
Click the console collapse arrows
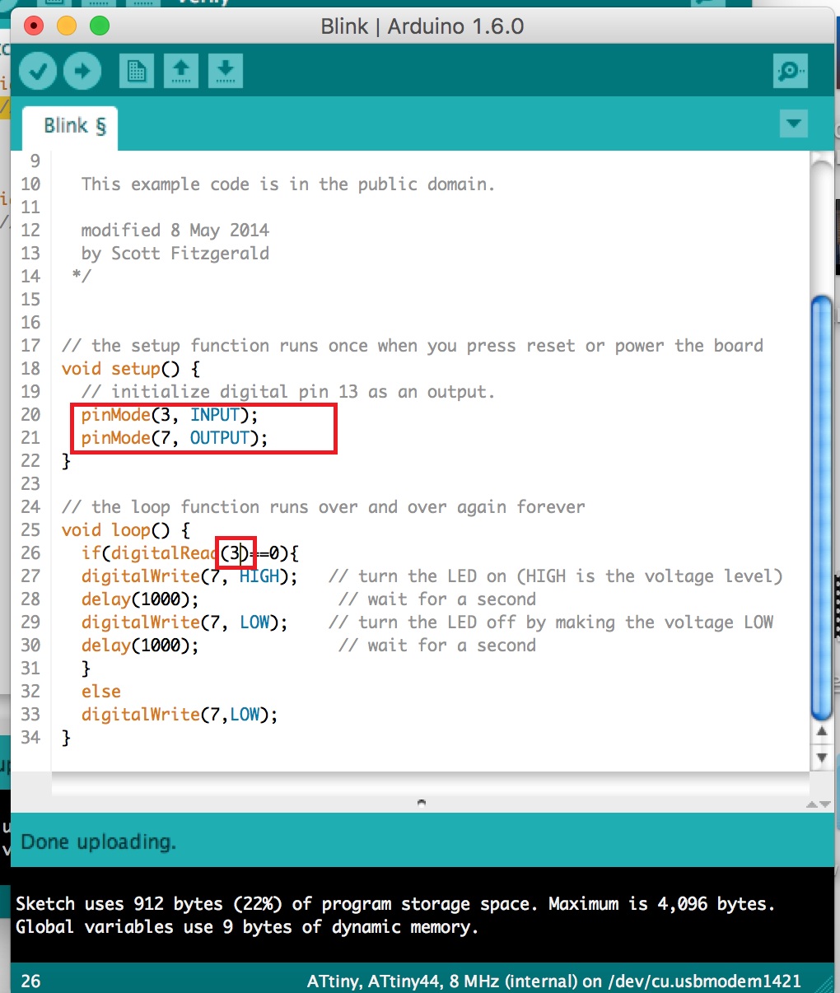[818, 804]
